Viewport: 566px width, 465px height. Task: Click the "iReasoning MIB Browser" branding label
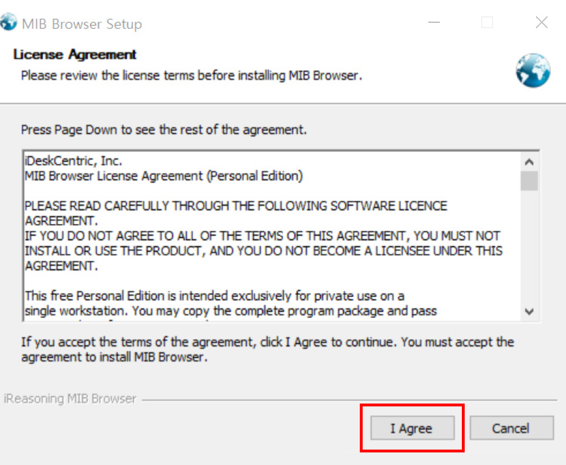pyautogui.click(x=70, y=399)
